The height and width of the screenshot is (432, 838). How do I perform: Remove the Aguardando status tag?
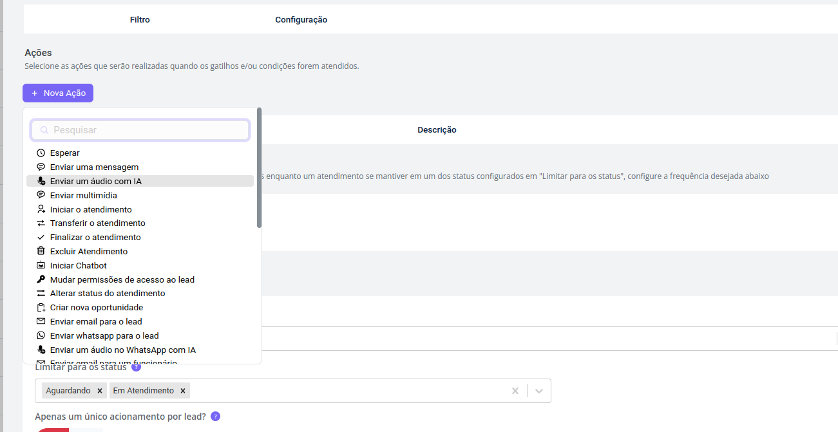(99, 391)
